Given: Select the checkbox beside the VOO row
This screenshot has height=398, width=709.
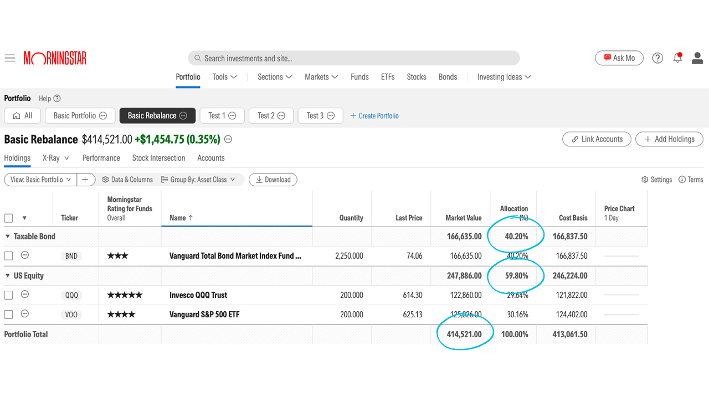Looking at the screenshot, I should (x=8, y=314).
